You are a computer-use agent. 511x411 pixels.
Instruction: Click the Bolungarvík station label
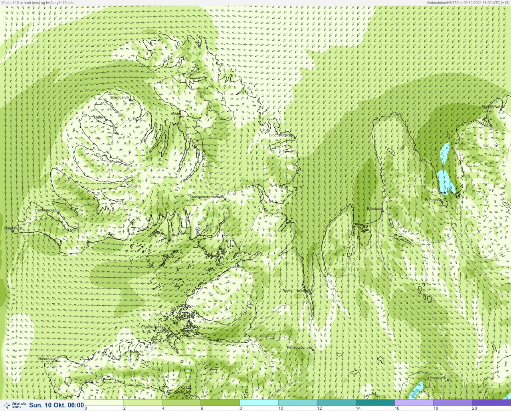120,97
